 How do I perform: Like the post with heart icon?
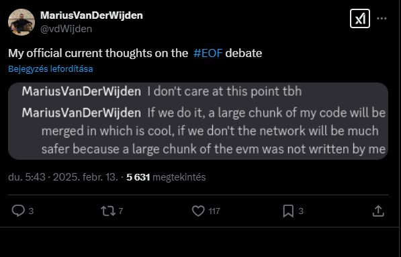[x=198, y=211]
